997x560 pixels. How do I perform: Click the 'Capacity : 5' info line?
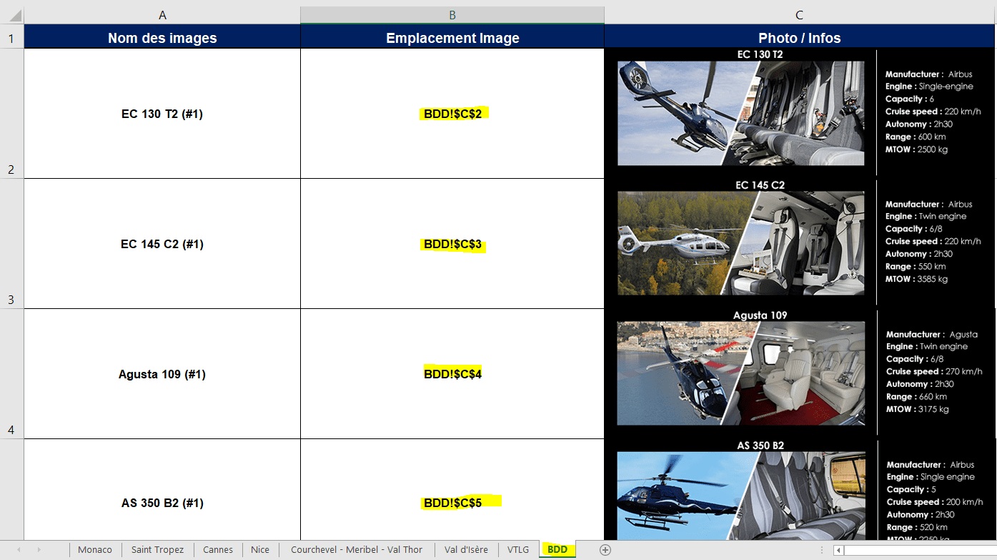[x=911, y=489]
